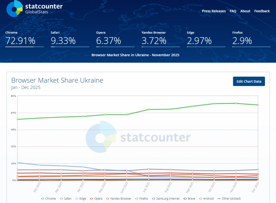Click Chrome data point for Dec 2025
The height and width of the screenshot is (203, 276).
(x=258, y=105)
